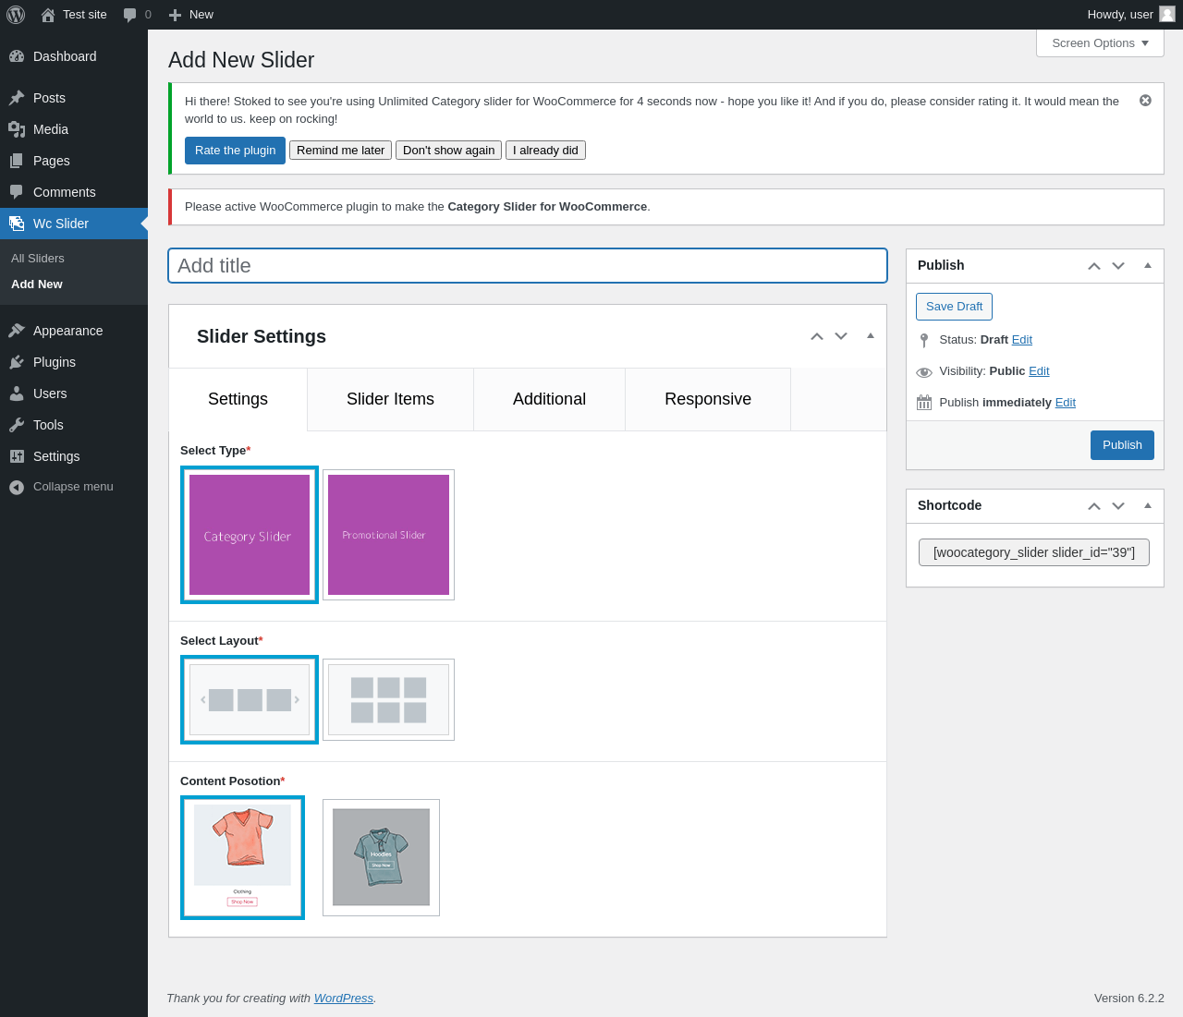
Task: Click the Wc Slider menu icon
Action: pos(17,224)
